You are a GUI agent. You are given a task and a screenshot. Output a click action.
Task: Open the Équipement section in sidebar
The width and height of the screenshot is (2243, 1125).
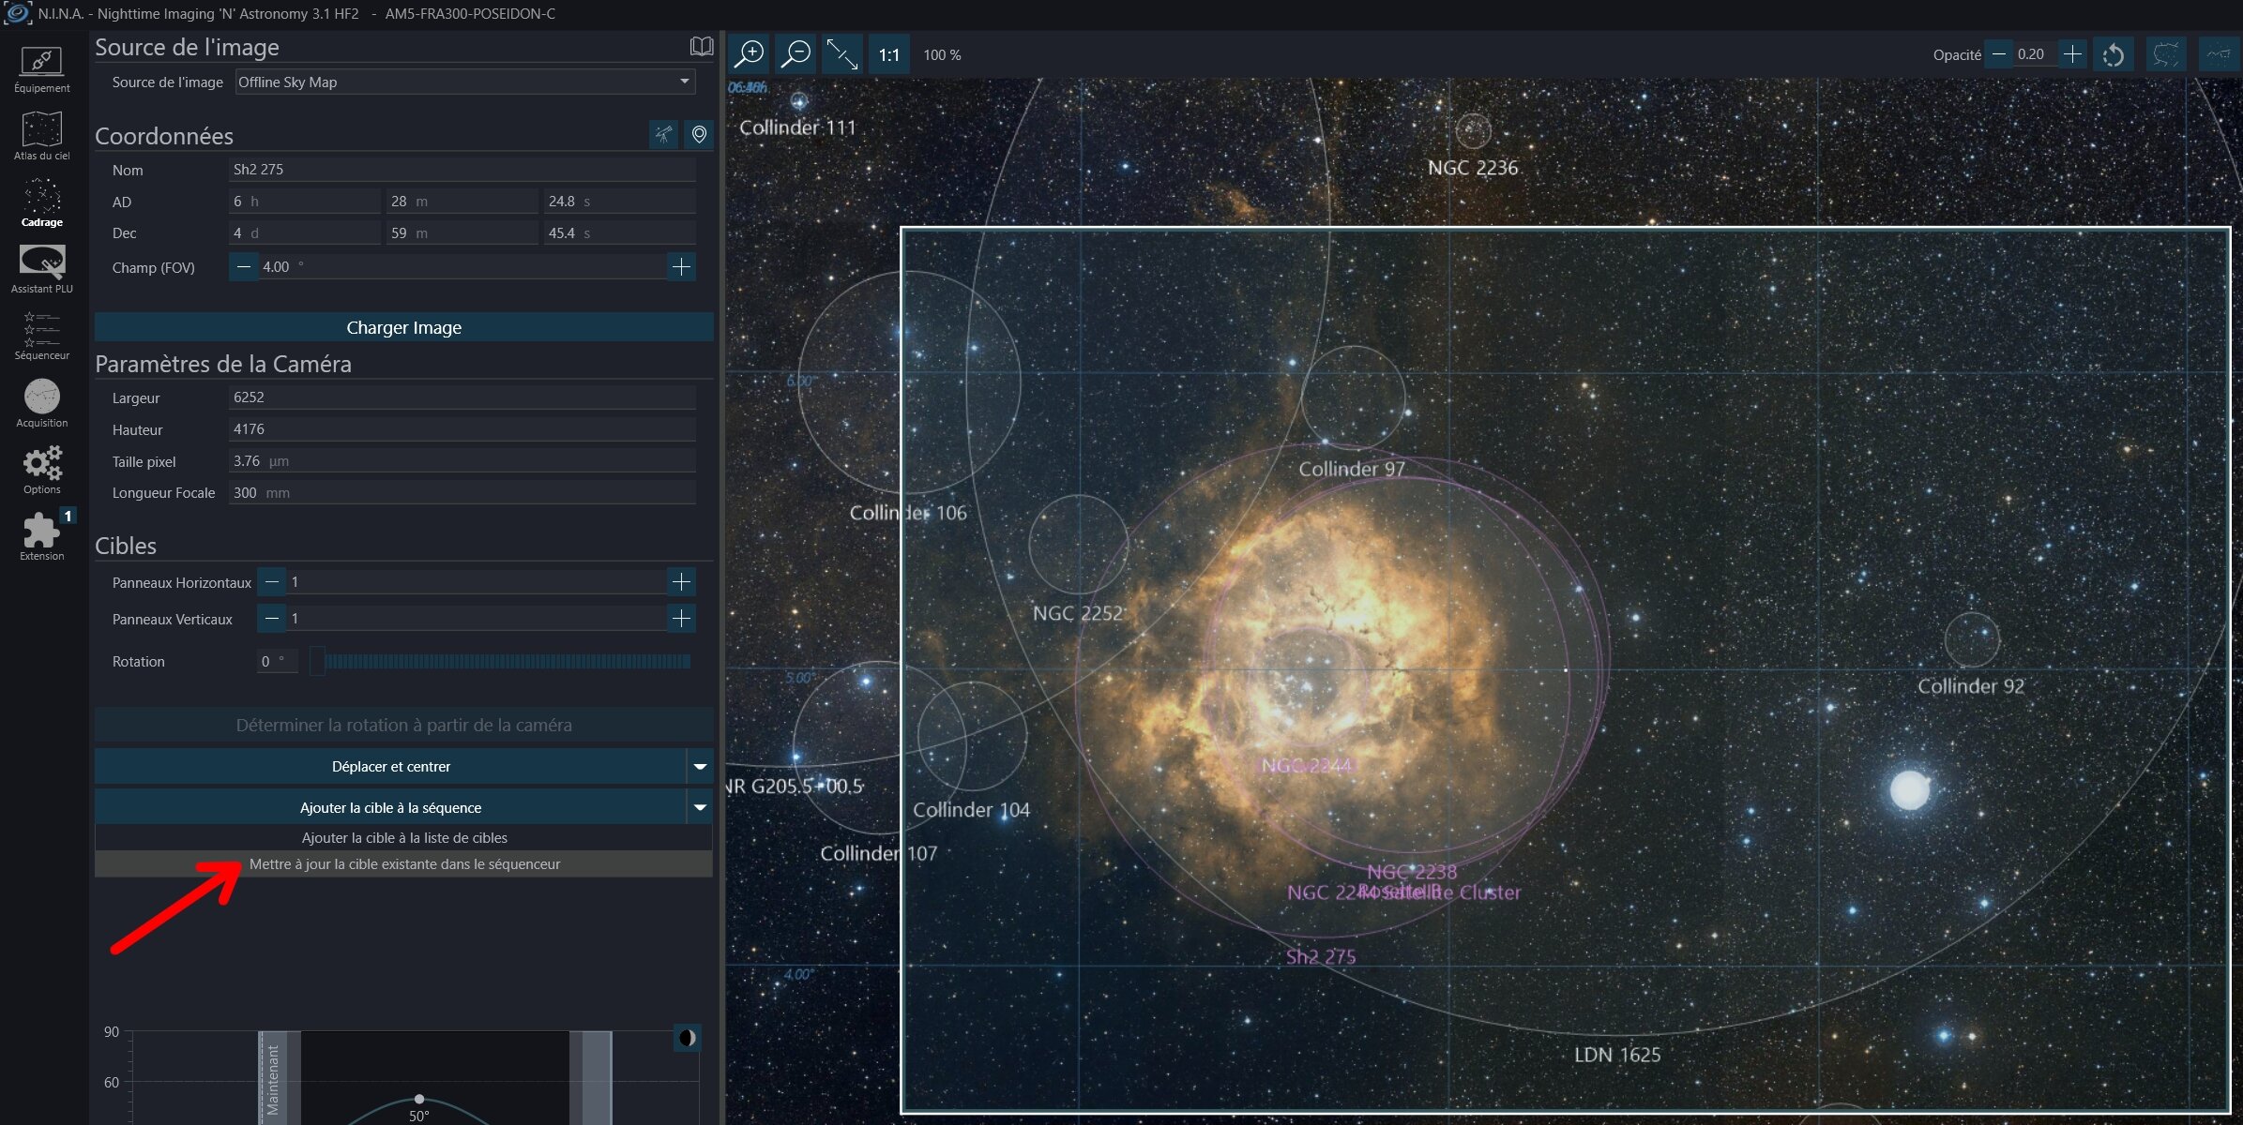(41, 68)
